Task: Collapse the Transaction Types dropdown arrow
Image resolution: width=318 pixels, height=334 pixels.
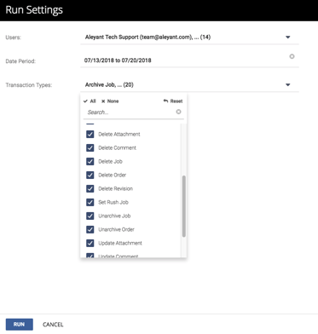Action: tap(288, 84)
